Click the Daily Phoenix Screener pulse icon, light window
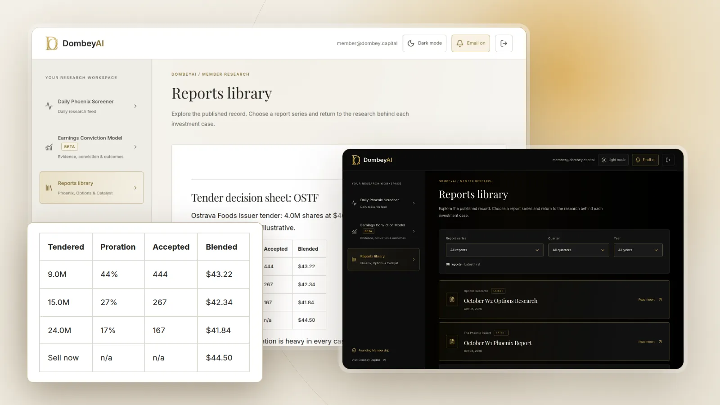The width and height of the screenshot is (720, 405). (x=49, y=106)
